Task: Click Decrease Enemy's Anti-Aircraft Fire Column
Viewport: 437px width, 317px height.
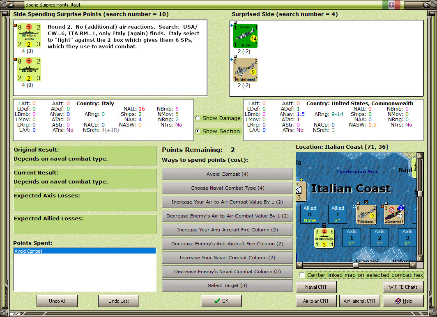Action: click(x=228, y=244)
